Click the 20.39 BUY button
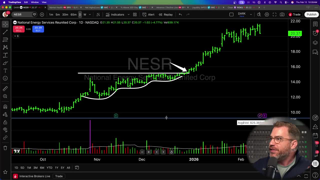This screenshot has height=180, width=320. coord(38,29)
